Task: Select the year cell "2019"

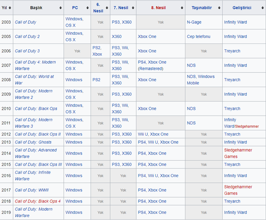Action: (x=6, y=212)
